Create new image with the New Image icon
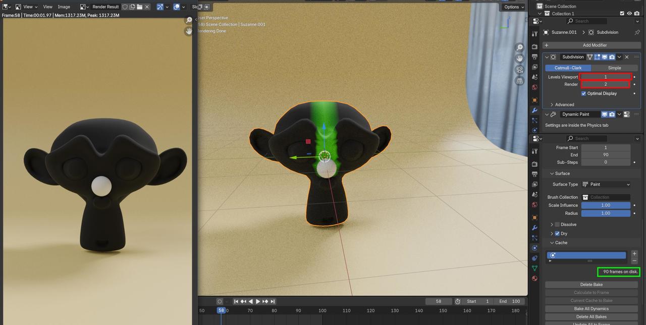 point(132,7)
